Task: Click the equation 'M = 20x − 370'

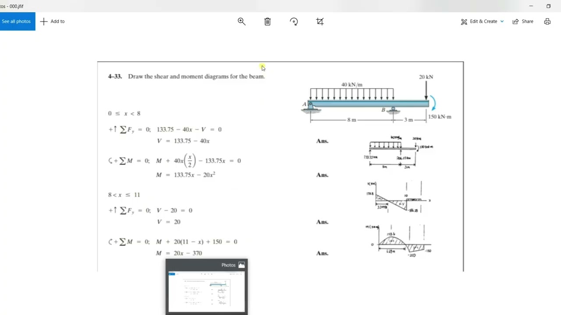Action: pos(179,253)
